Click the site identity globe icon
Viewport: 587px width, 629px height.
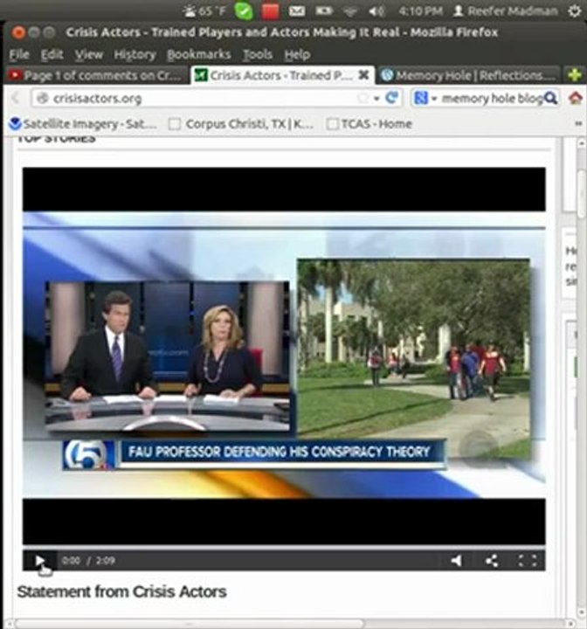tap(42, 98)
